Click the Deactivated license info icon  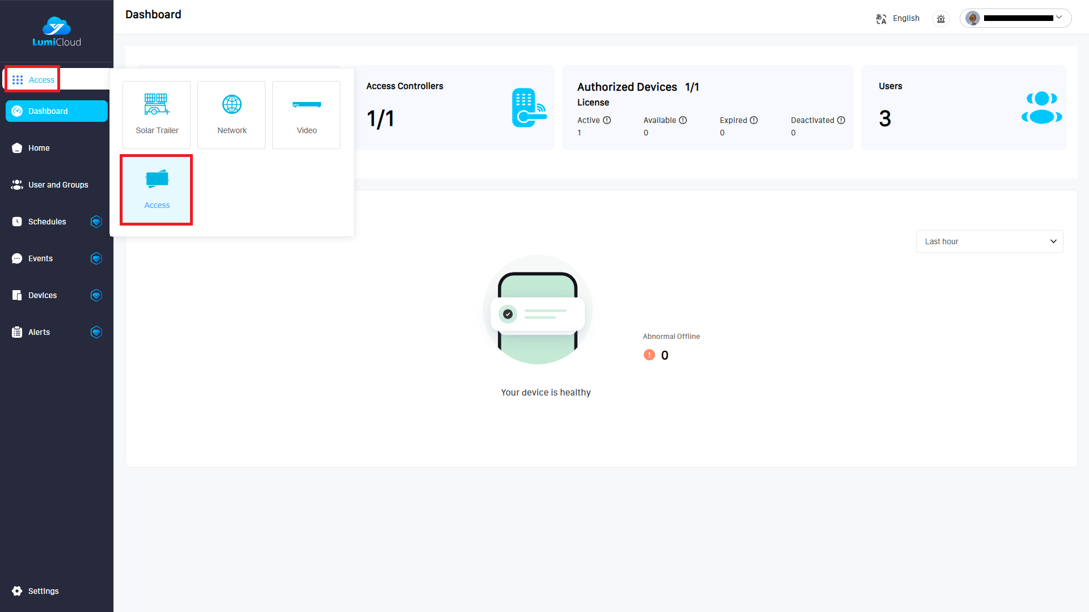click(841, 120)
